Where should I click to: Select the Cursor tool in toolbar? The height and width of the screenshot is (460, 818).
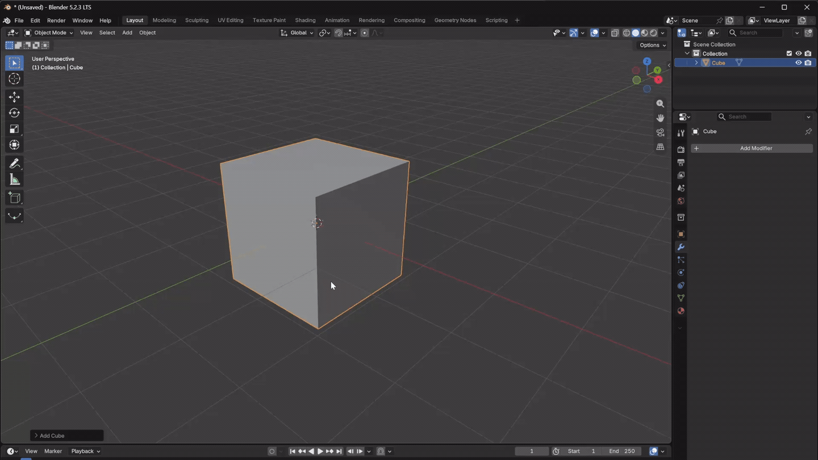point(14,79)
